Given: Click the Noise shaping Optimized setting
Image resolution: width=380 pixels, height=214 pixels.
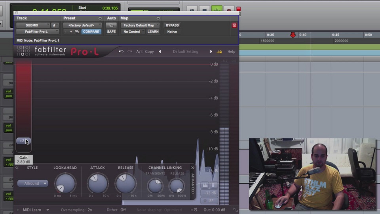Looking at the screenshot, I should [x=159, y=210].
